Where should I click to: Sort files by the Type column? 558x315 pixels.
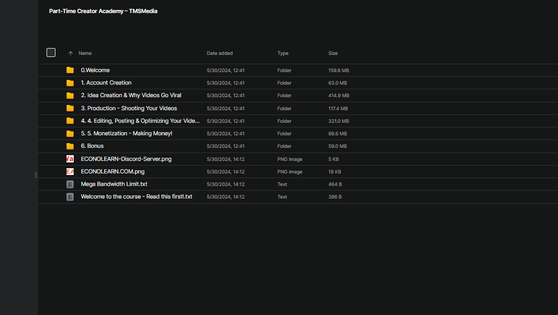(283, 53)
